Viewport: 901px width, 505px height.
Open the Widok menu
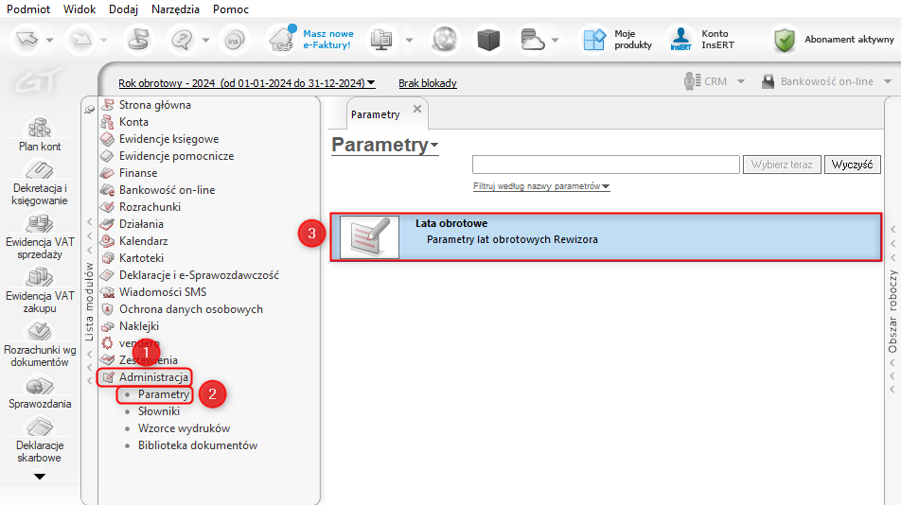79,9
